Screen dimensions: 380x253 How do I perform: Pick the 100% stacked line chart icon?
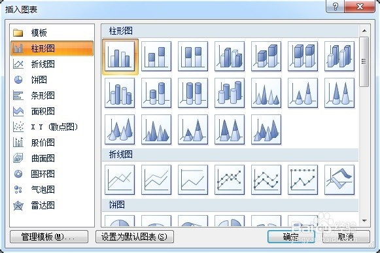tap(193, 180)
